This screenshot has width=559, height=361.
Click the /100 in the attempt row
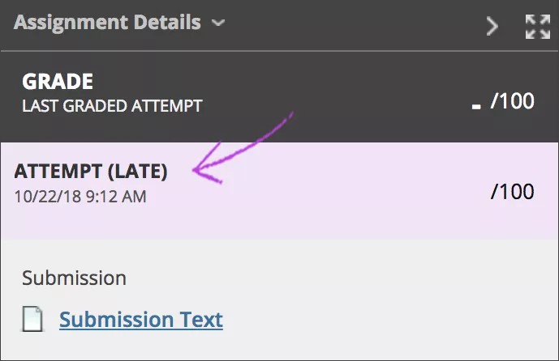click(513, 191)
